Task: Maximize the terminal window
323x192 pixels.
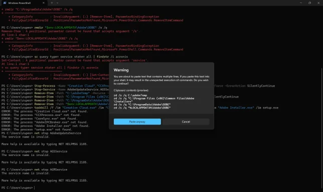Action: click(x=309, y=3)
